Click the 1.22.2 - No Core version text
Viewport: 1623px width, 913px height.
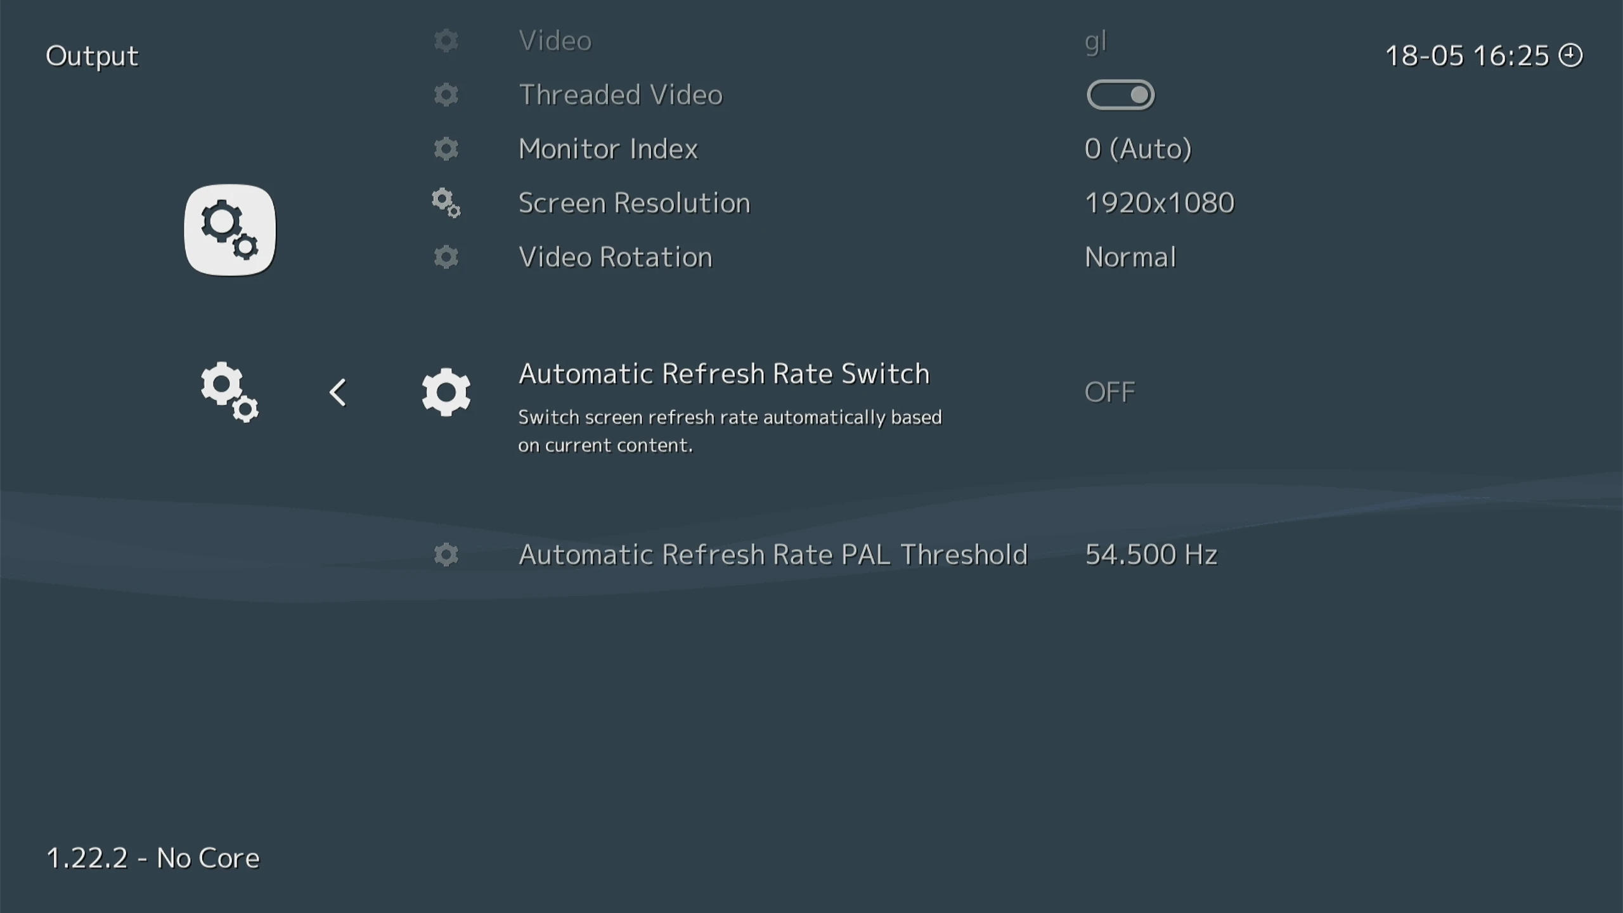153,858
